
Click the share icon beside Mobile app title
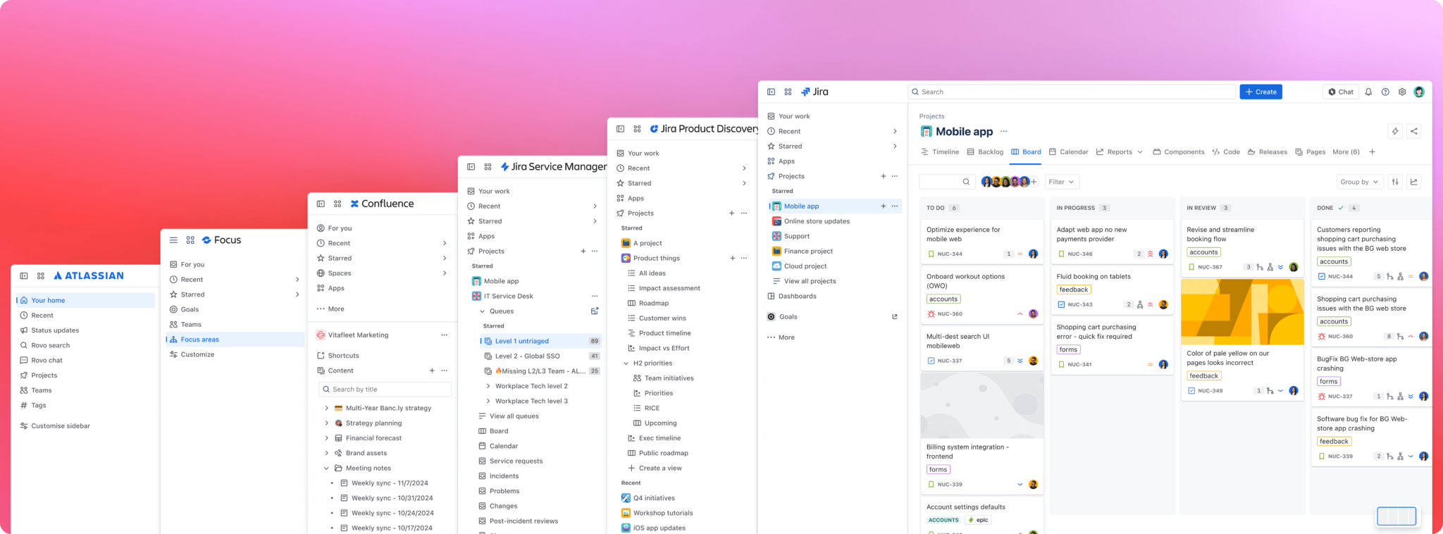[x=1413, y=131]
